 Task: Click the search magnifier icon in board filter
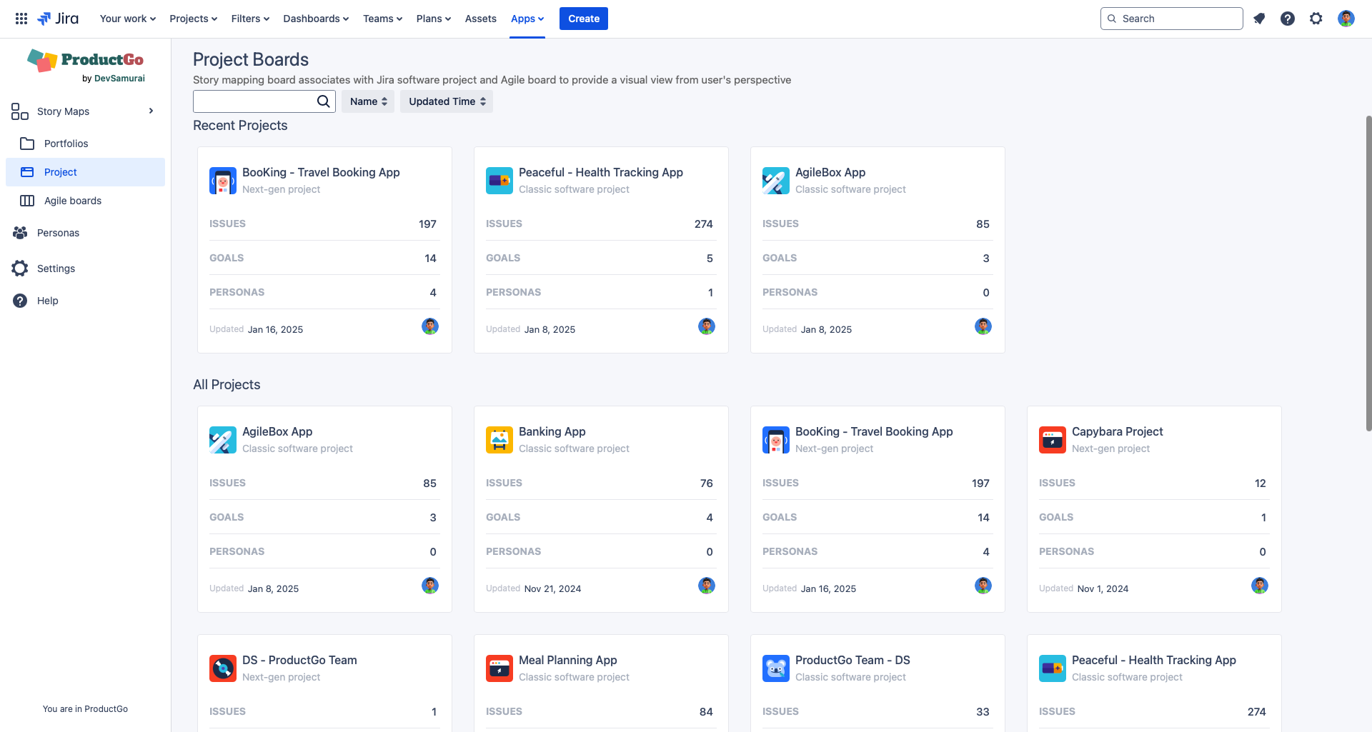point(324,101)
